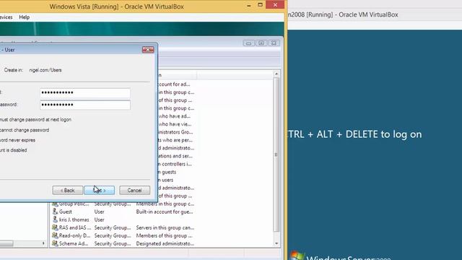Click 'Designated administrato...' description on Schema row
The height and width of the screenshot is (260, 462).
click(x=165, y=243)
